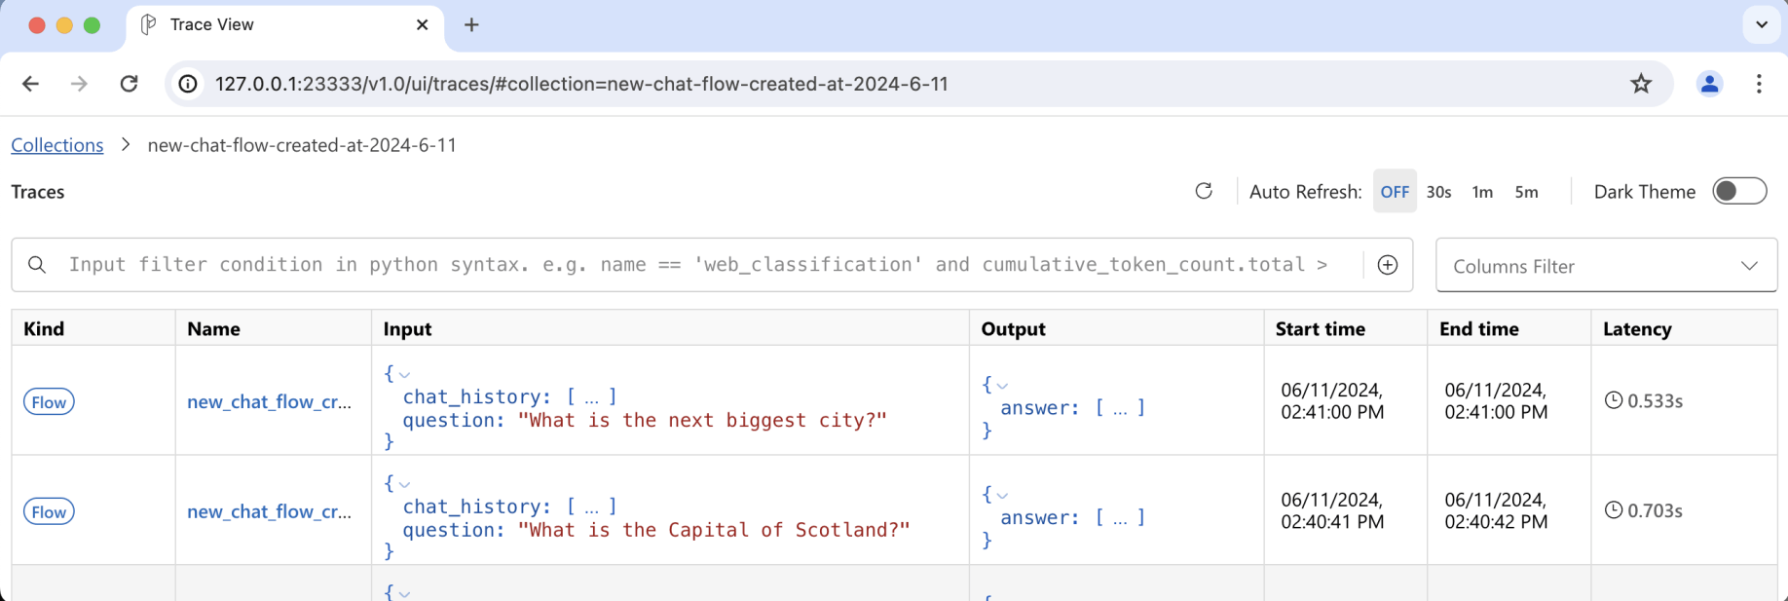Bookmark this page with the star icon
Viewport: 1788px width, 601px height.
(1641, 84)
